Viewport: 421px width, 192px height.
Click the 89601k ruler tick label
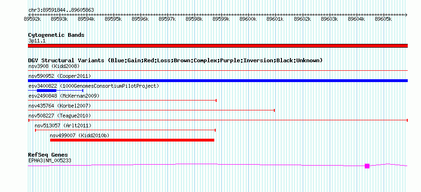(275, 19)
